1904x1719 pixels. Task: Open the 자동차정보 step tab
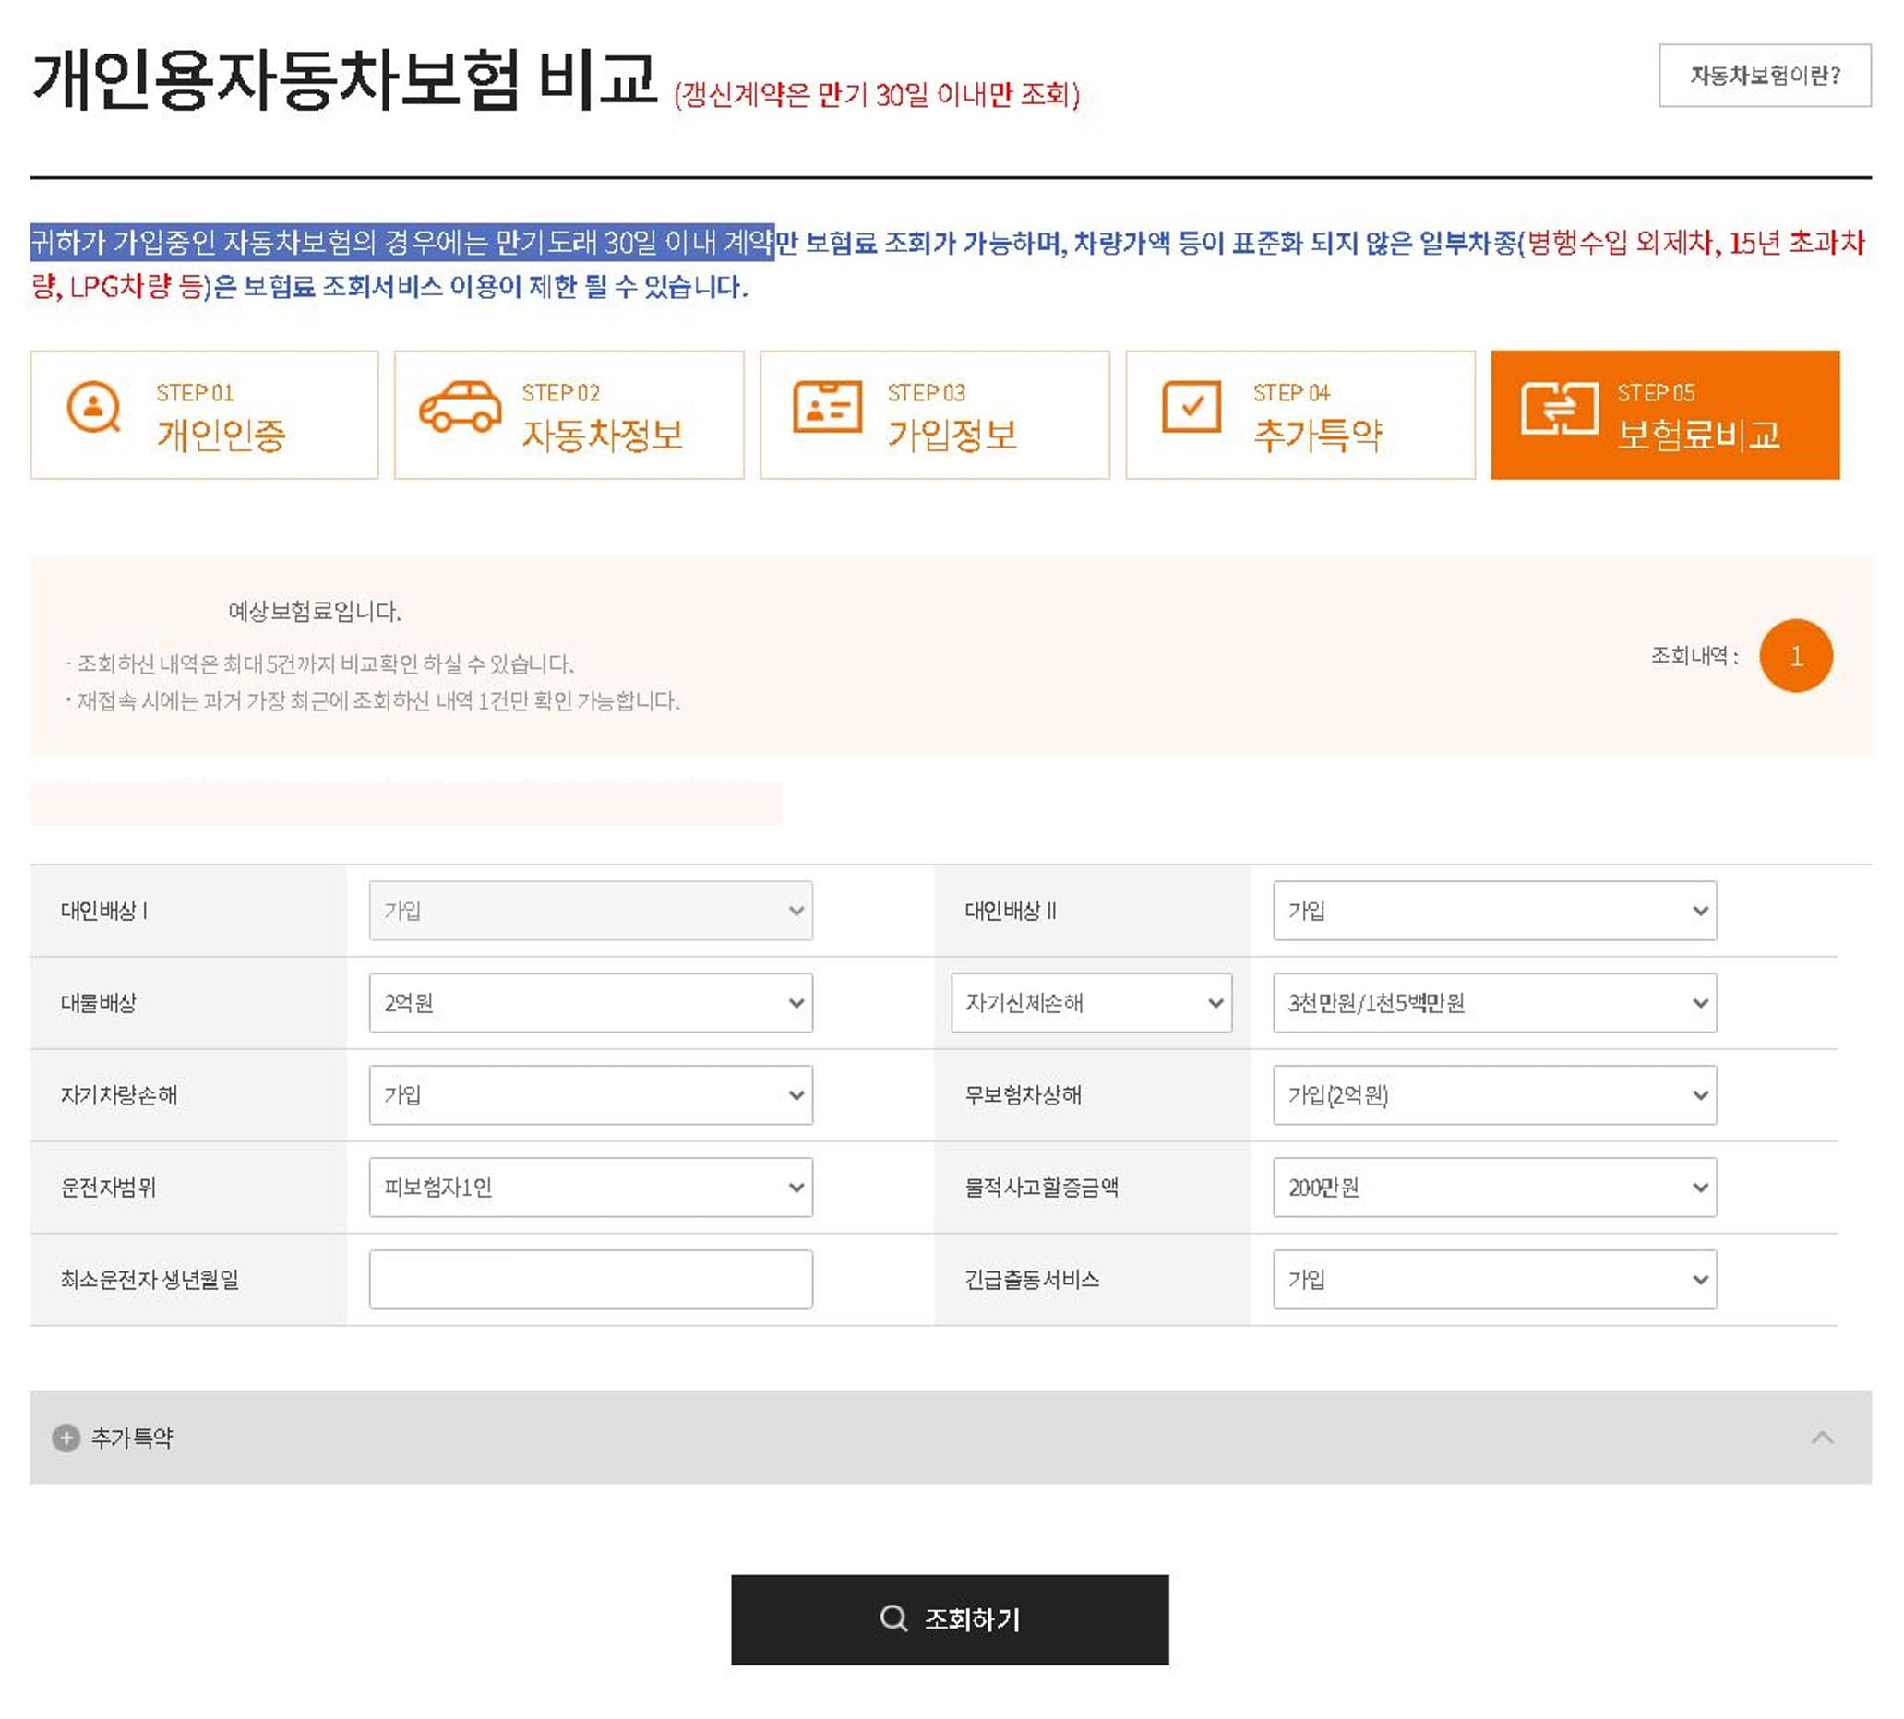(569, 415)
